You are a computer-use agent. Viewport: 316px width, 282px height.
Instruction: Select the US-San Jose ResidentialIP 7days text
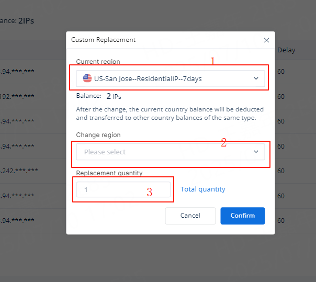point(148,78)
